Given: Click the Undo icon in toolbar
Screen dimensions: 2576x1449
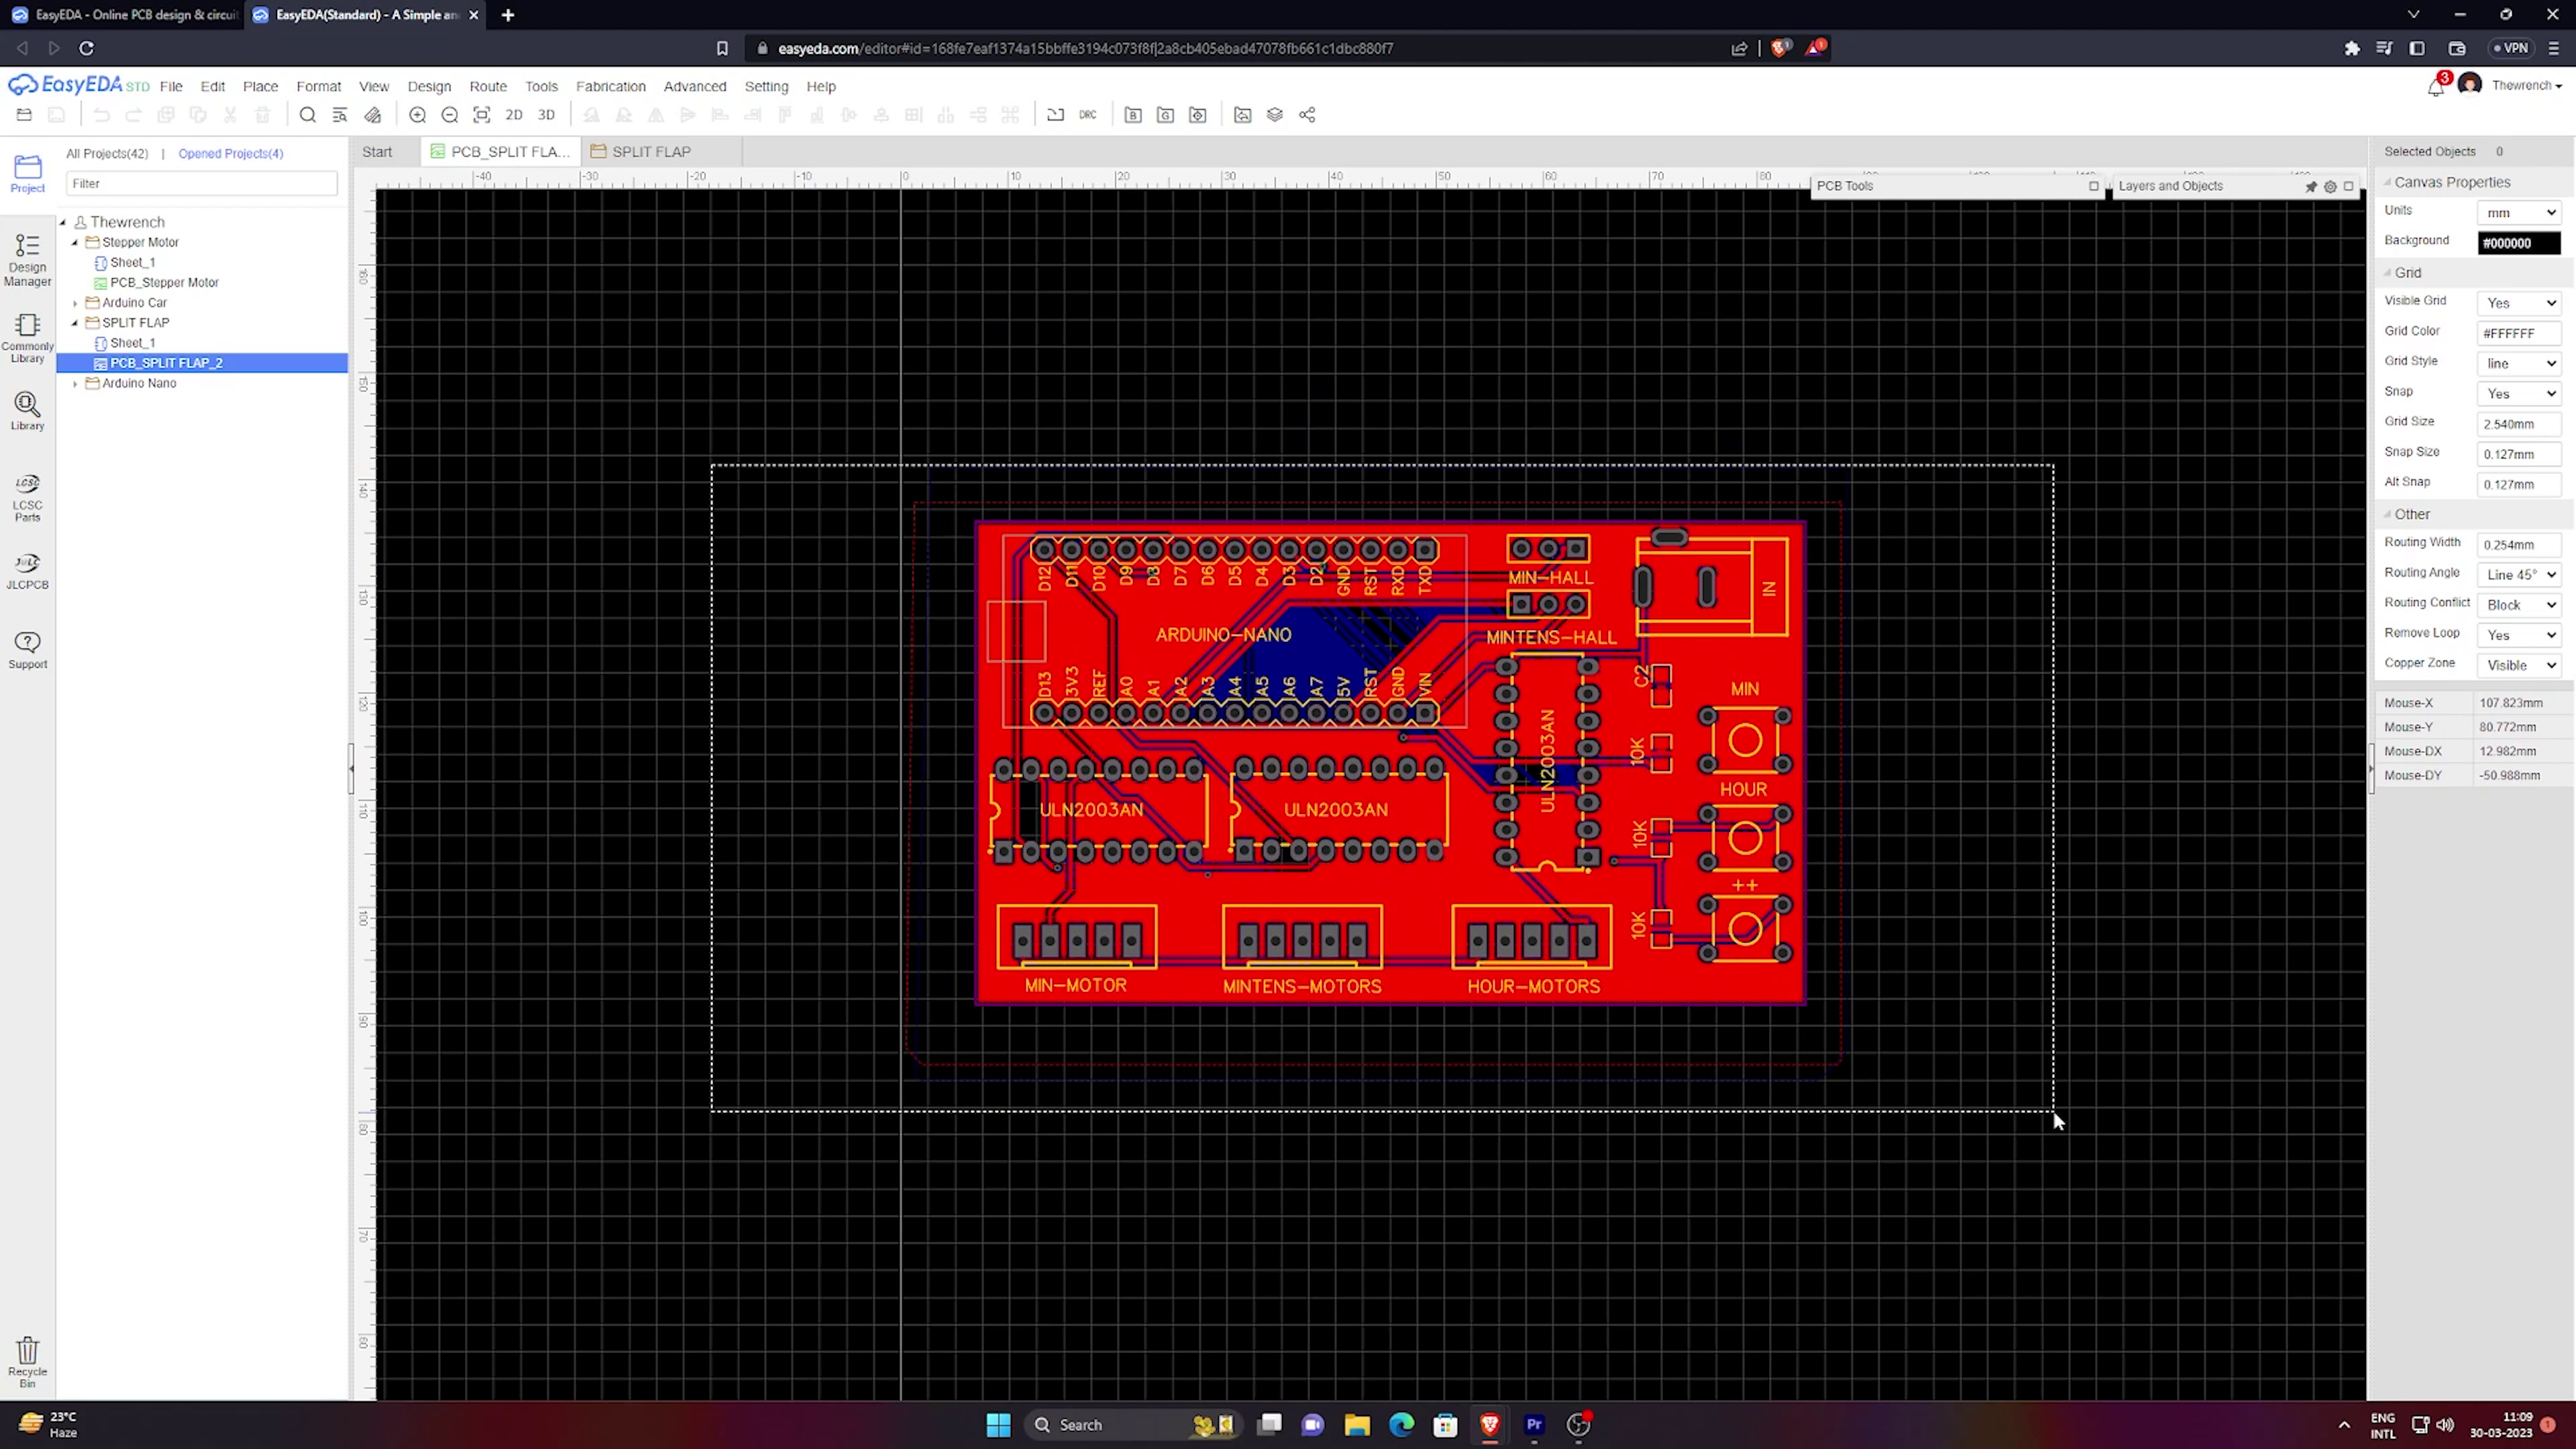Looking at the screenshot, I should click(99, 115).
